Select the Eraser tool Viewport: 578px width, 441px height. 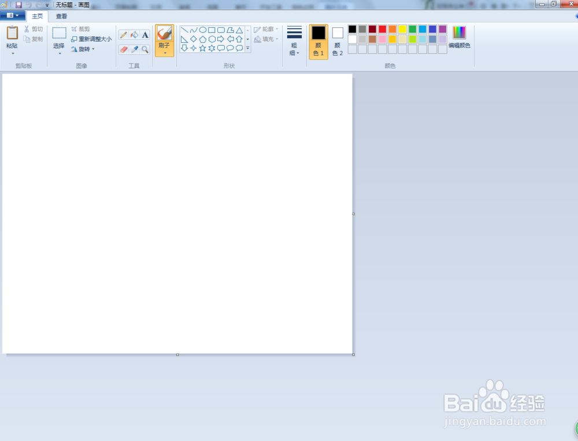pyautogui.click(x=124, y=49)
